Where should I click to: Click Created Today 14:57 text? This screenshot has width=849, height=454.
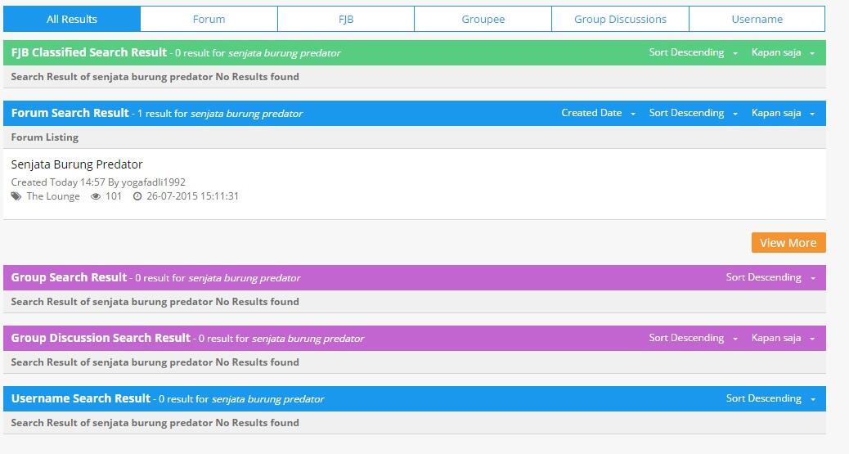tap(58, 182)
